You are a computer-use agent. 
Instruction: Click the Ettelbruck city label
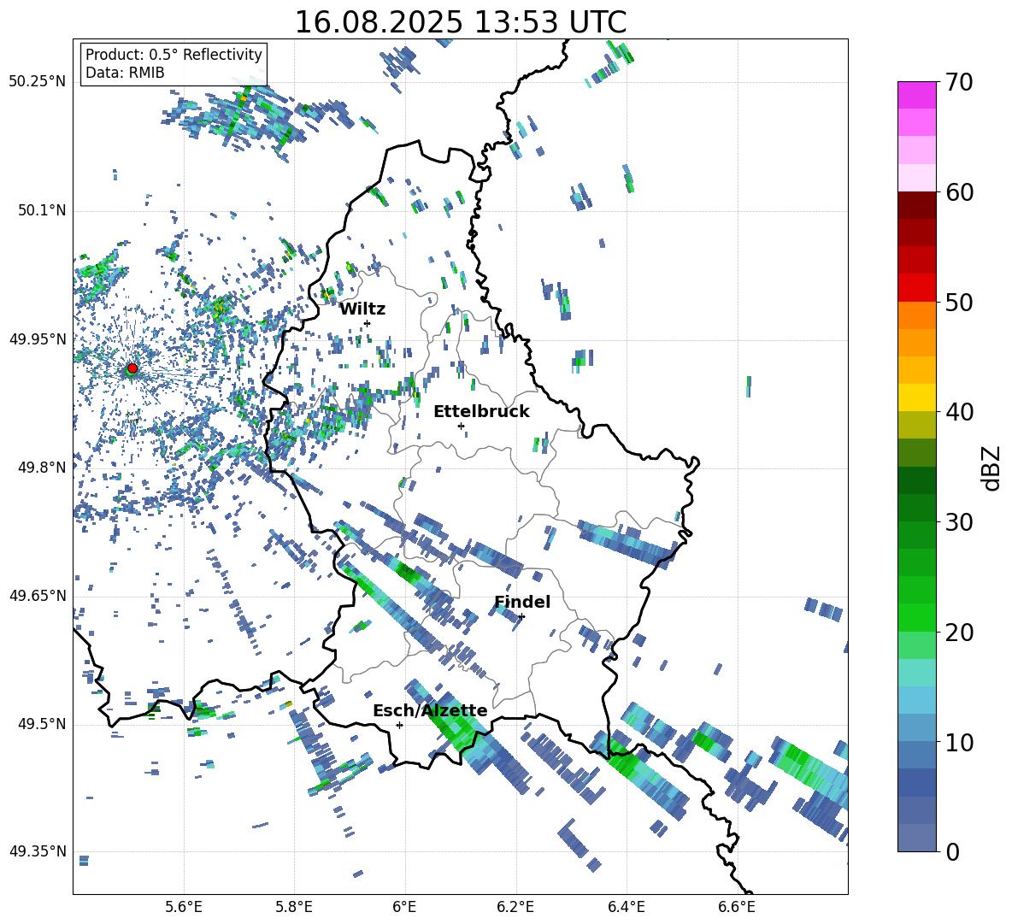tap(481, 412)
